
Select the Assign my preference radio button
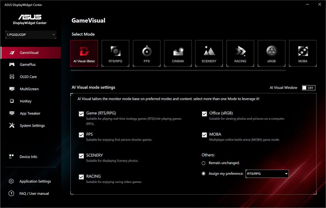203,174
